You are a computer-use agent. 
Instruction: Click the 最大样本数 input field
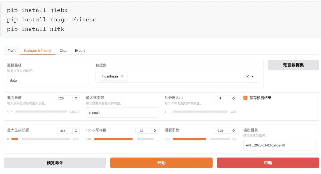122,113
